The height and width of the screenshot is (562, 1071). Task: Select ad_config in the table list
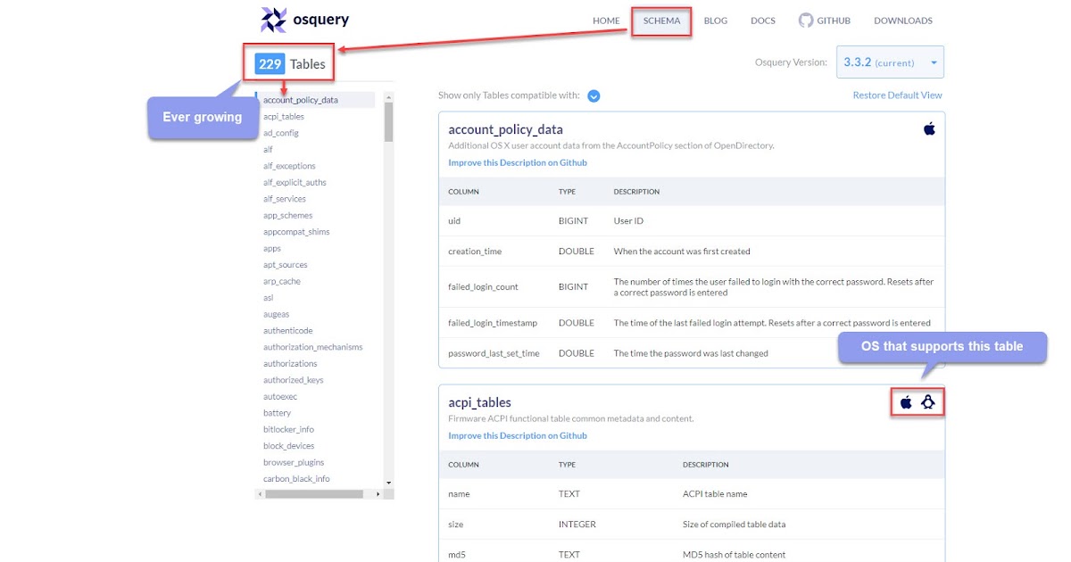pyautogui.click(x=281, y=133)
